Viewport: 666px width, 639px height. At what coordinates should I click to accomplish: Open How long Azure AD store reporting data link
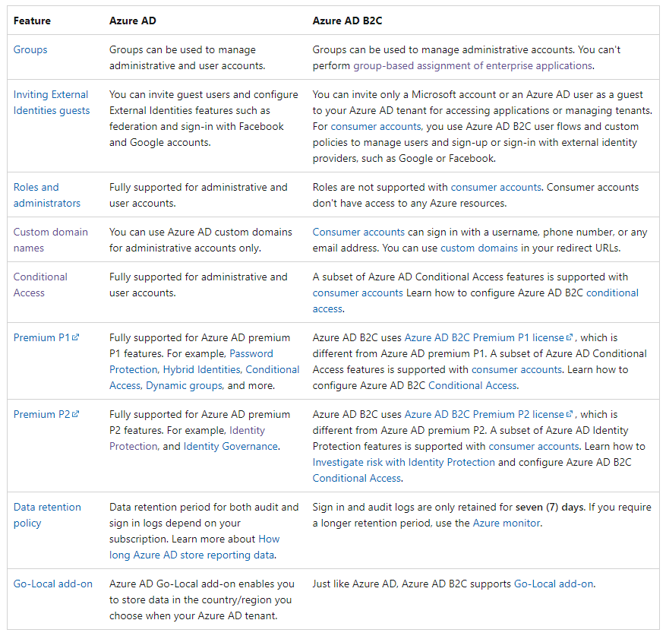(194, 547)
